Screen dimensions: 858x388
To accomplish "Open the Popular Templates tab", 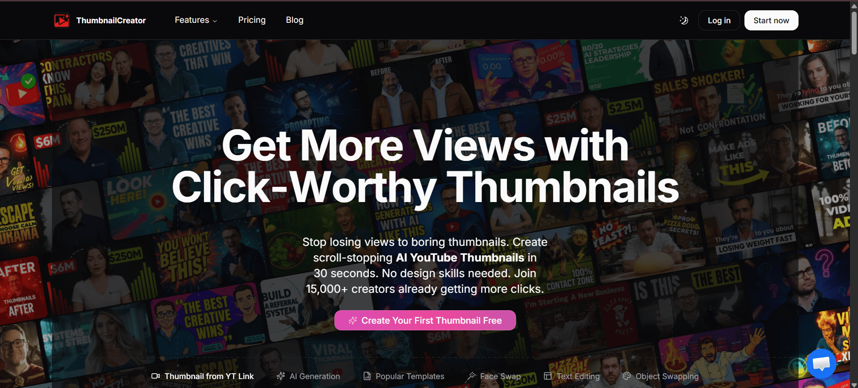I will [x=404, y=376].
